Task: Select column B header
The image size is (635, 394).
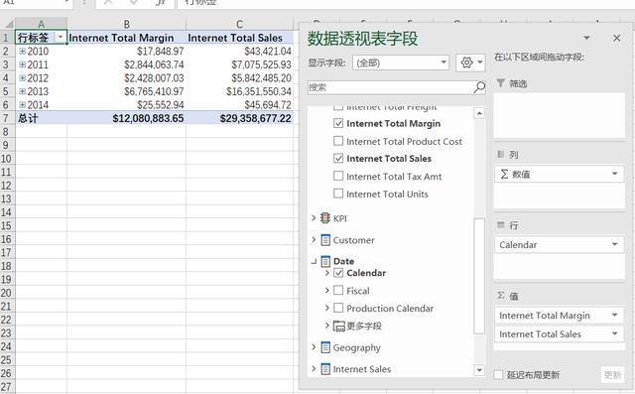Action: [x=126, y=24]
